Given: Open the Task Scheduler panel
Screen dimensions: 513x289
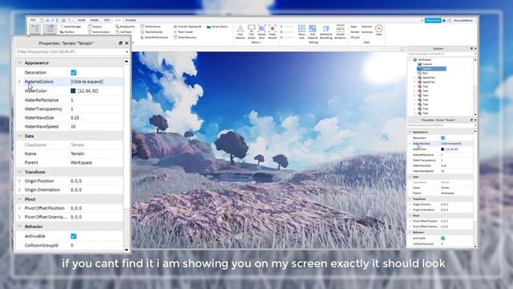Looking at the screenshot, I should click(x=151, y=32).
